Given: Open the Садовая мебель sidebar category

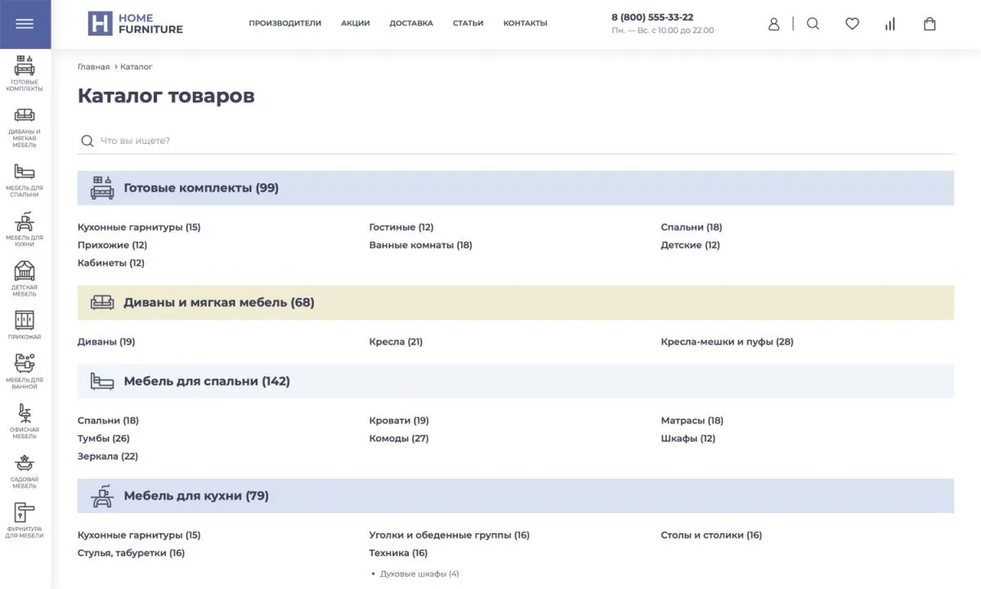Looking at the screenshot, I should click(x=25, y=470).
